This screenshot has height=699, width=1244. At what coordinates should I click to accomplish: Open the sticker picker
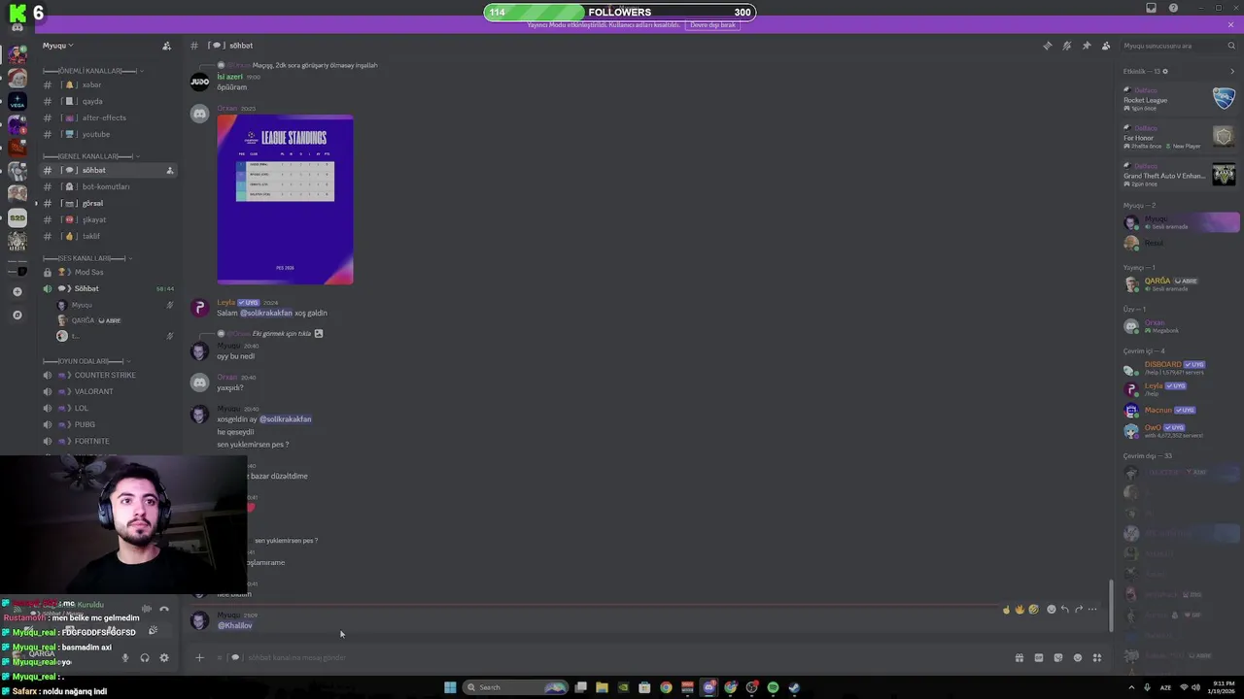click(x=1057, y=657)
